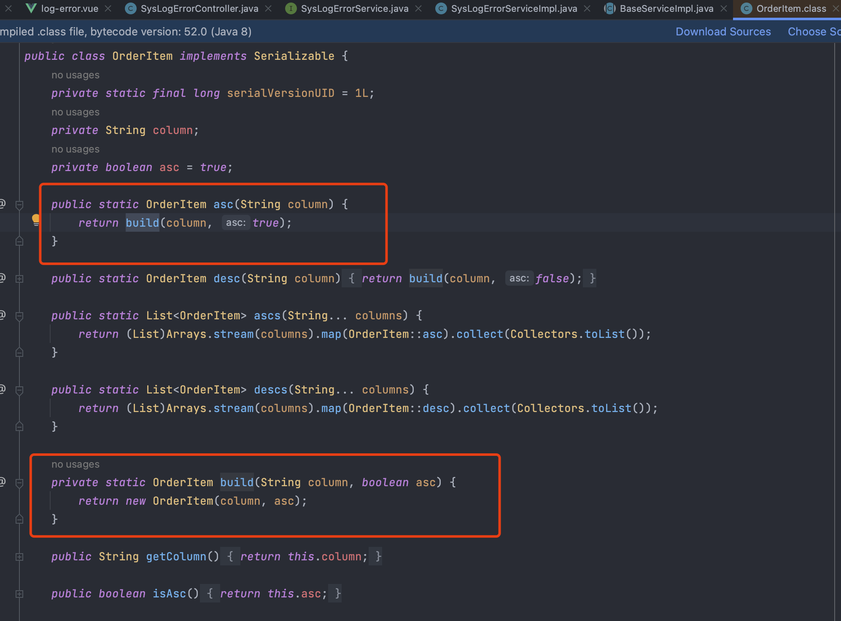Screen dimensions: 841x621
Task: Close the SysLogErrorService.java tab
Action: click(x=418, y=8)
